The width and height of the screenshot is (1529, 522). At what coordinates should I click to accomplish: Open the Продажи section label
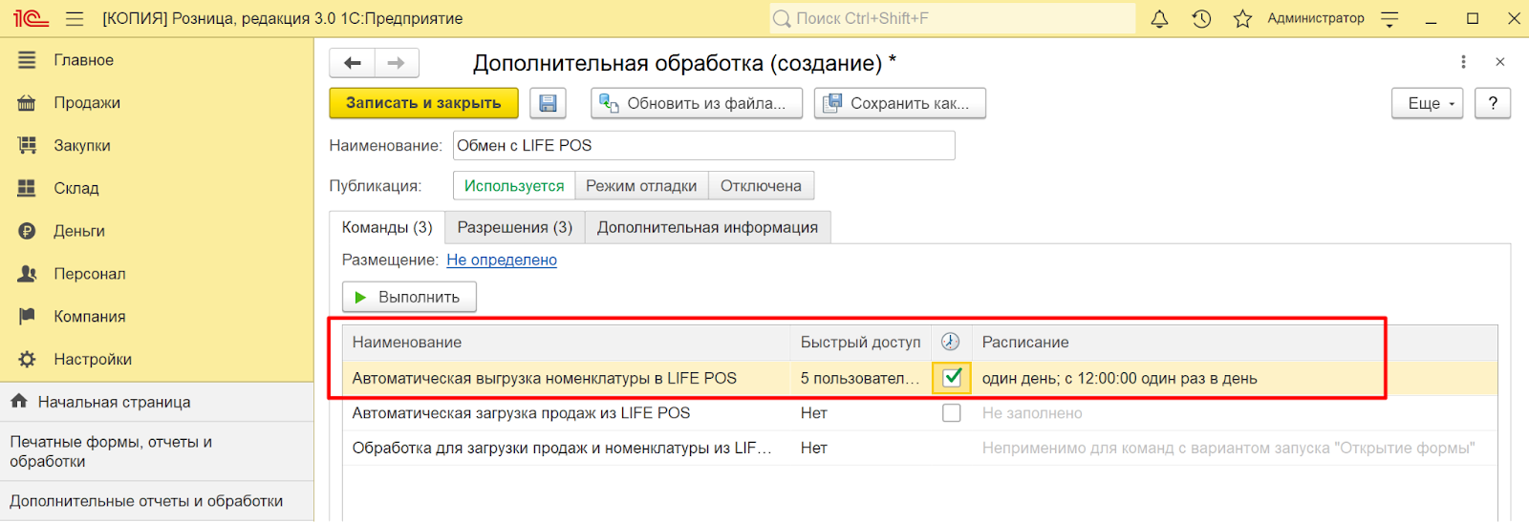[x=87, y=103]
